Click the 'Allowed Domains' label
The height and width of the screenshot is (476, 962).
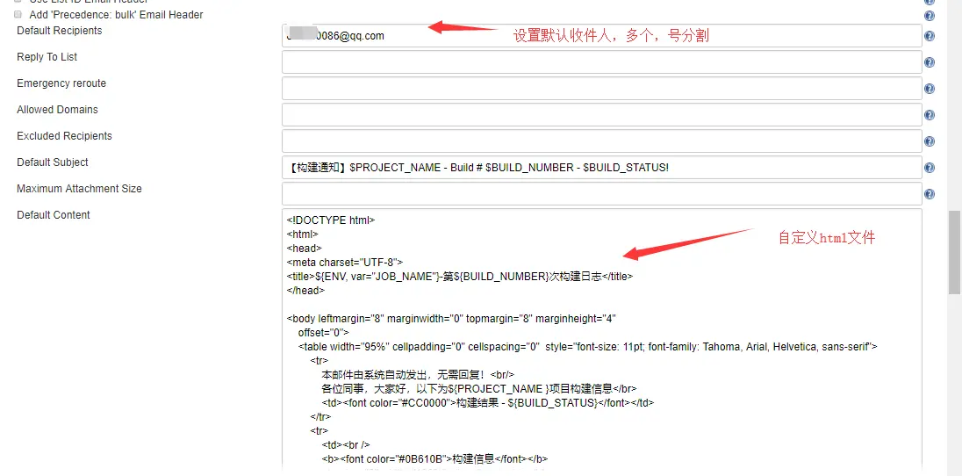pos(57,110)
